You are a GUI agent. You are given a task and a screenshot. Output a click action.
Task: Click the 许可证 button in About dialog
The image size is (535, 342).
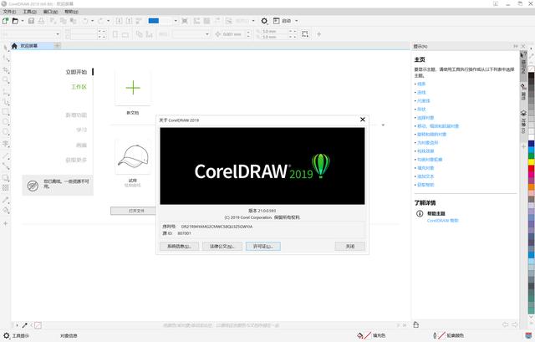tap(263, 246)
